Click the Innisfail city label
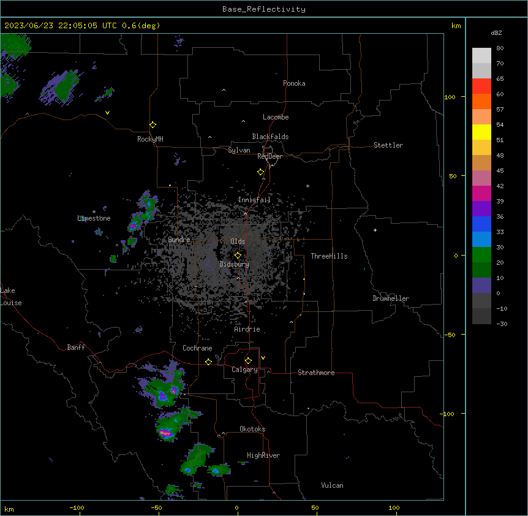Viewport: 528px width, 516px height. tap(254, 200)
